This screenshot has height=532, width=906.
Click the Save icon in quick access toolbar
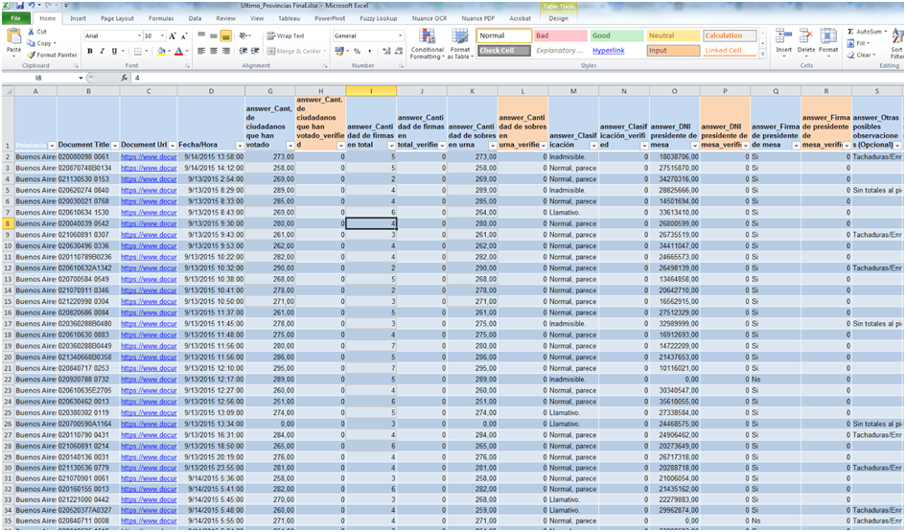(20, 5)
